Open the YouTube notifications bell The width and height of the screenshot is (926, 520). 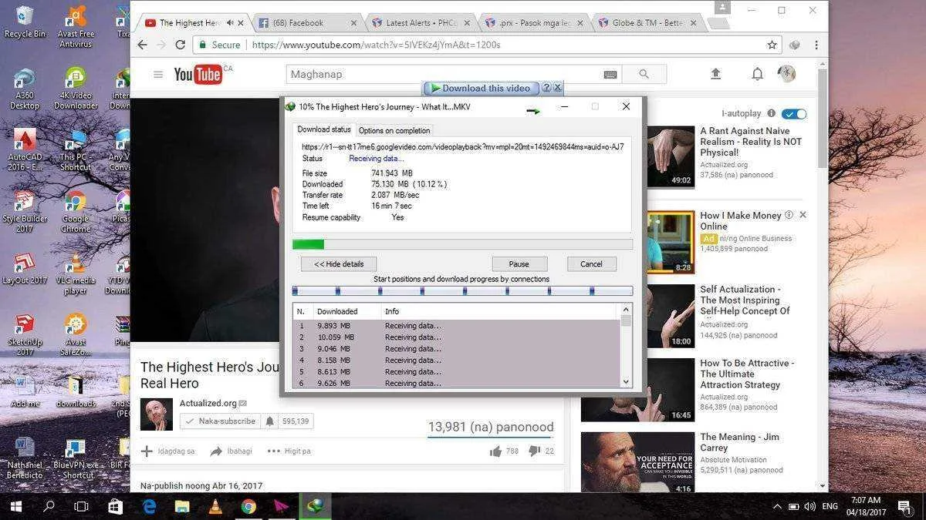(758, 74)
